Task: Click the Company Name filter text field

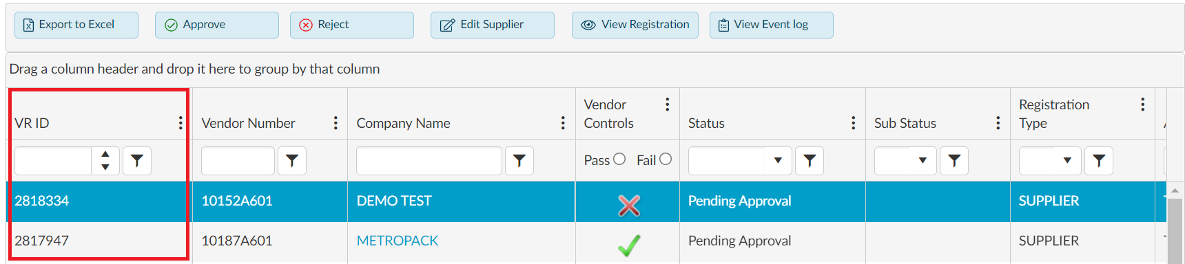Action: pyautogui.click(x=429, y=161)
